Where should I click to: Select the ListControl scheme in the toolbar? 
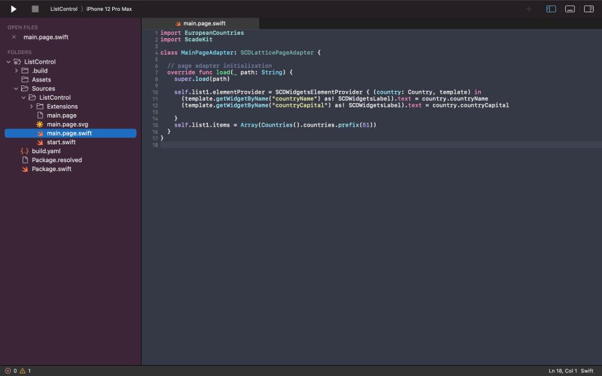pos(64,9)
